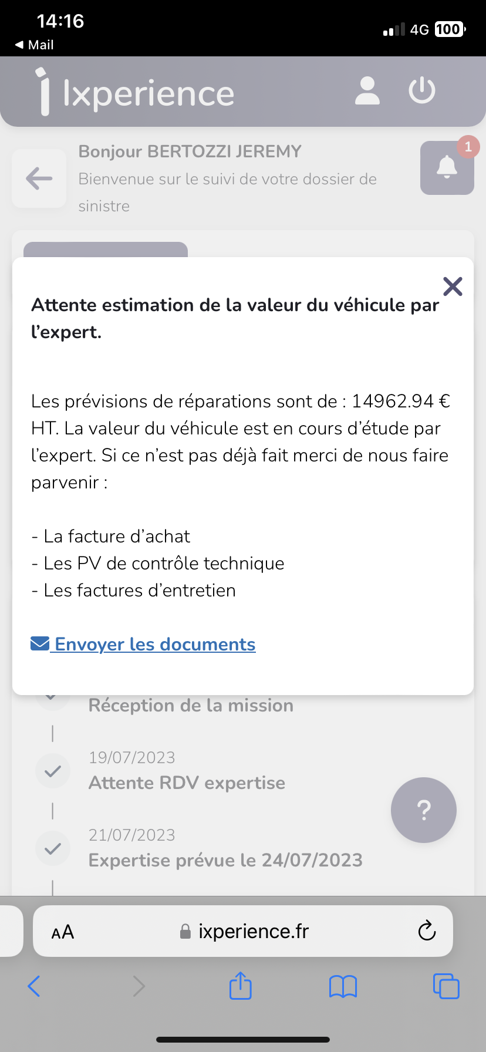Click the envelope icon beside Envoyer
Image resolution: width=486 pixels, height=1052 pixels.
40,644
